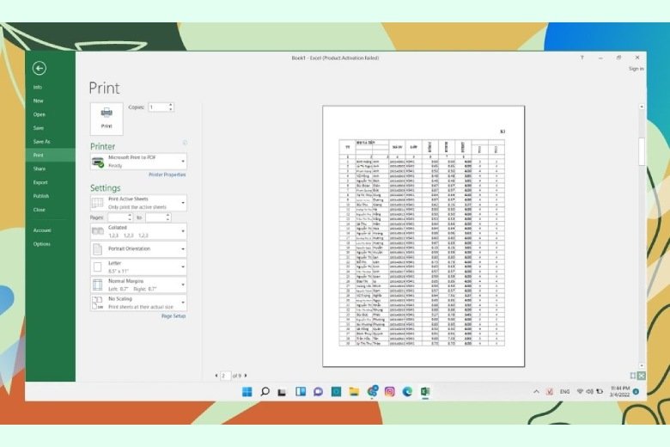This screenshot has width=670, height=447.
Task: Open Wi-Fi network tray icon
Action: [580, 392]
